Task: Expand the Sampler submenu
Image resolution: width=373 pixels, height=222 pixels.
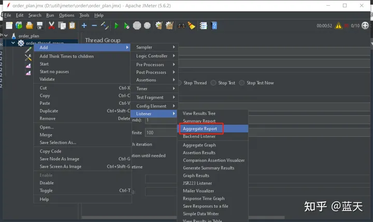Action: tap(154, 47)
